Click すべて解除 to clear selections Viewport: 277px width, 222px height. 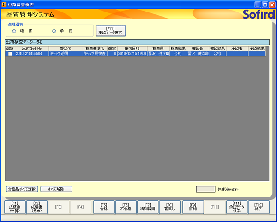coord(56,189)
